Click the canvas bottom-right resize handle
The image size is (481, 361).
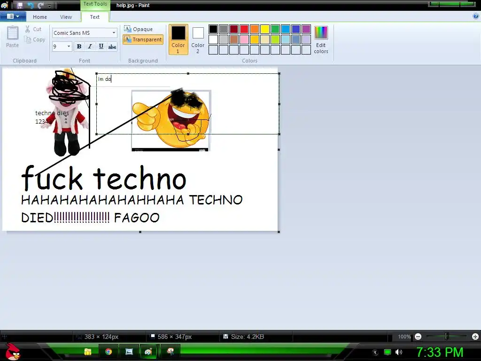click(279, 232)
